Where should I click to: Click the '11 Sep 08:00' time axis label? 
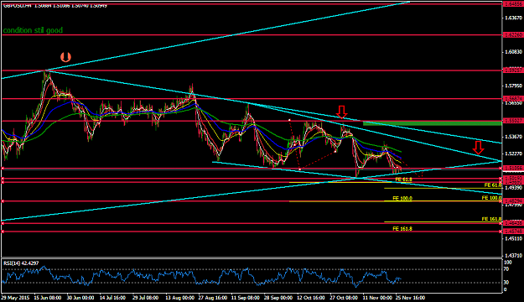coord(246,298)
